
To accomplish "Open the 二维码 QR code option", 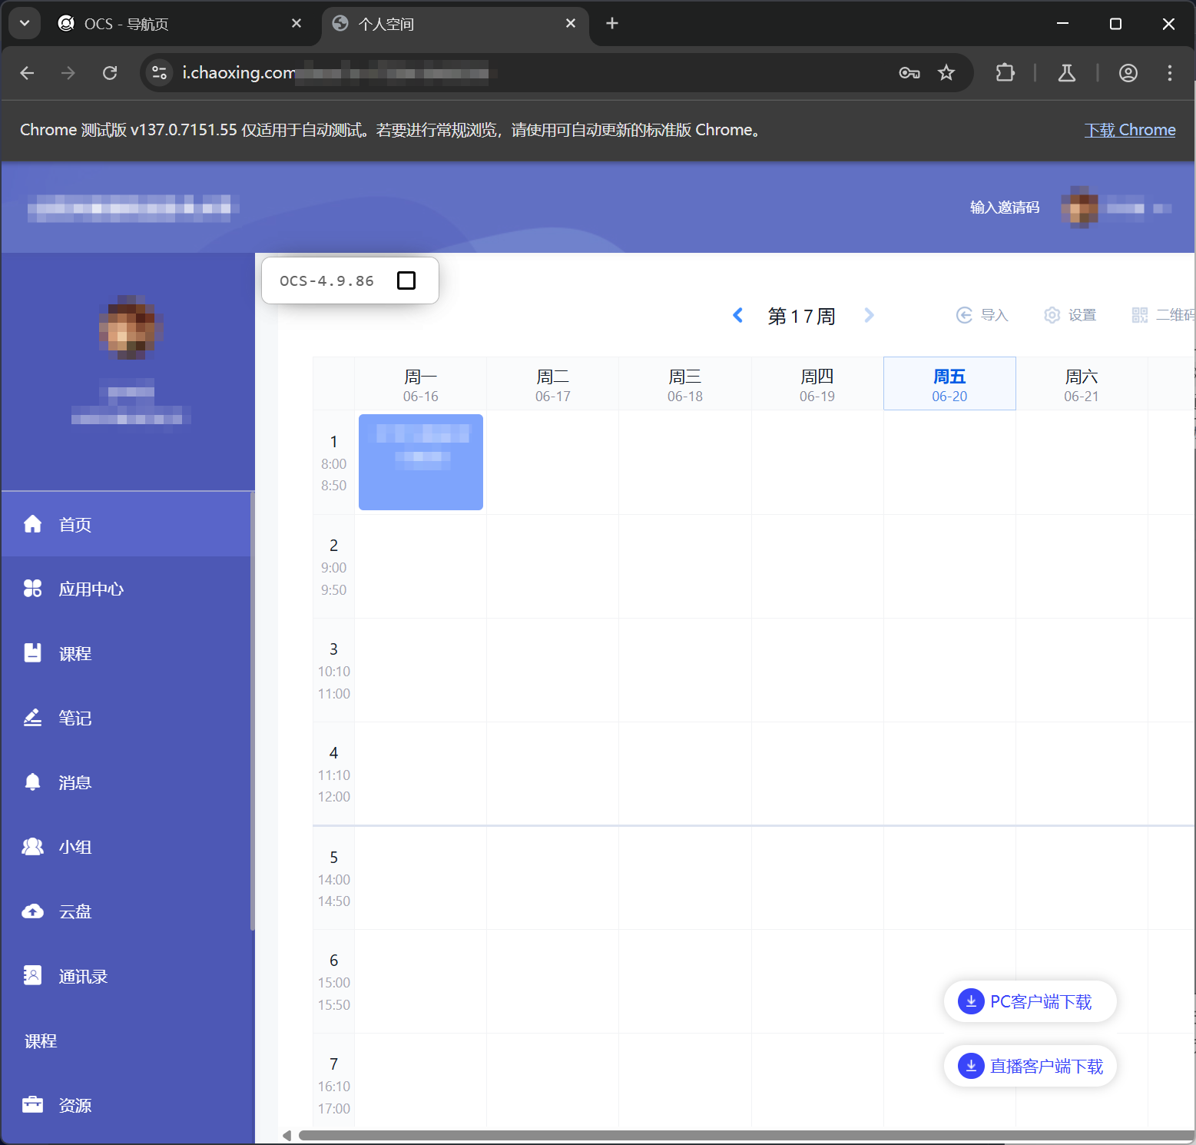I will pyautogui.click(x=1163, y=315).
